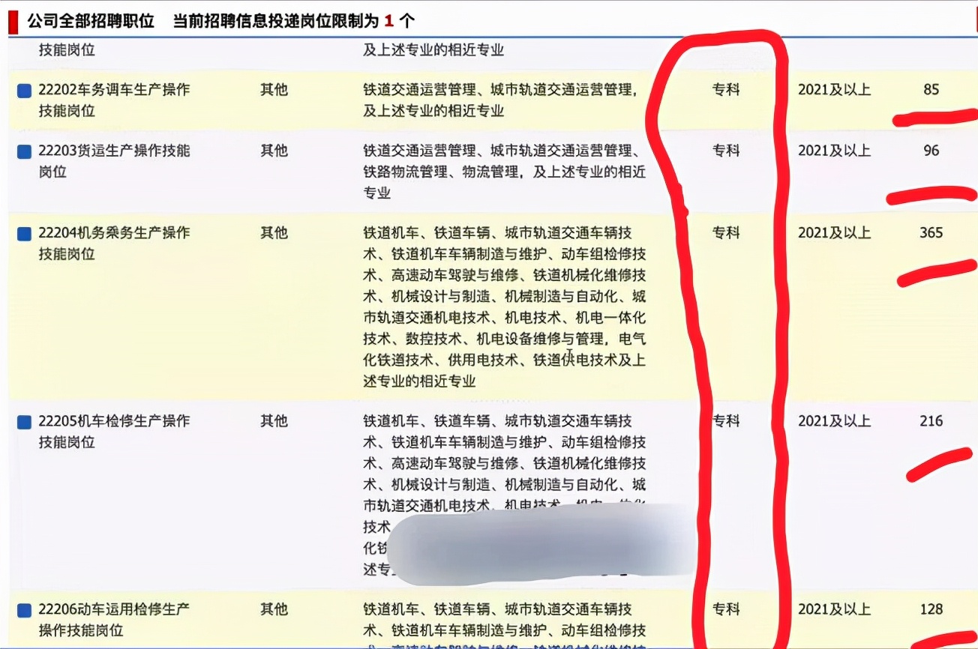Click 其他 in the 22203 row
Image resolution: width=978 pixels, height=649 pixels.
274,151
